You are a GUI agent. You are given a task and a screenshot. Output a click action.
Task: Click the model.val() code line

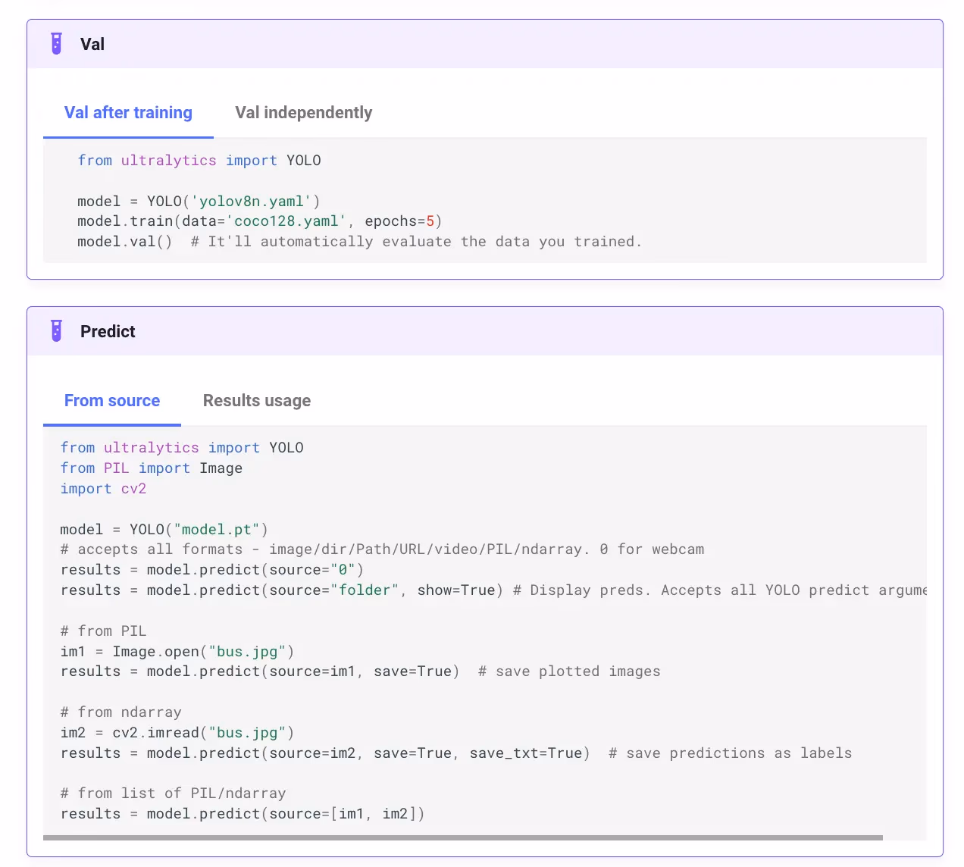pyautogui.click(x=359, y=242)
